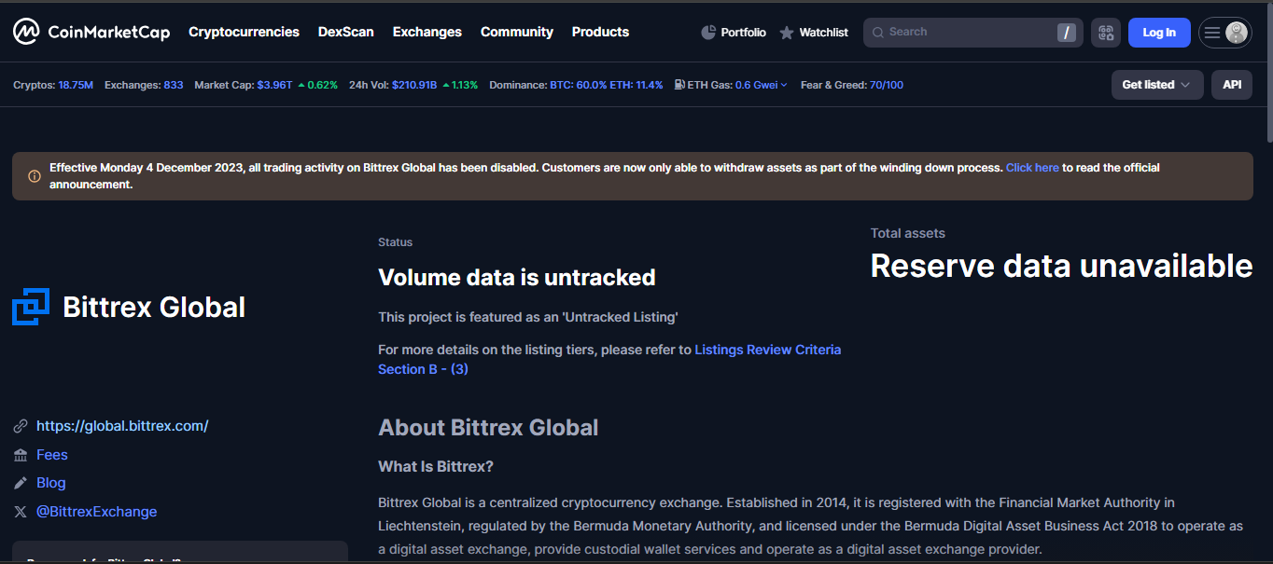Click the 'About Bittrex Global' heading
This screenshot has width=1273, height=564.
[488, 428]
